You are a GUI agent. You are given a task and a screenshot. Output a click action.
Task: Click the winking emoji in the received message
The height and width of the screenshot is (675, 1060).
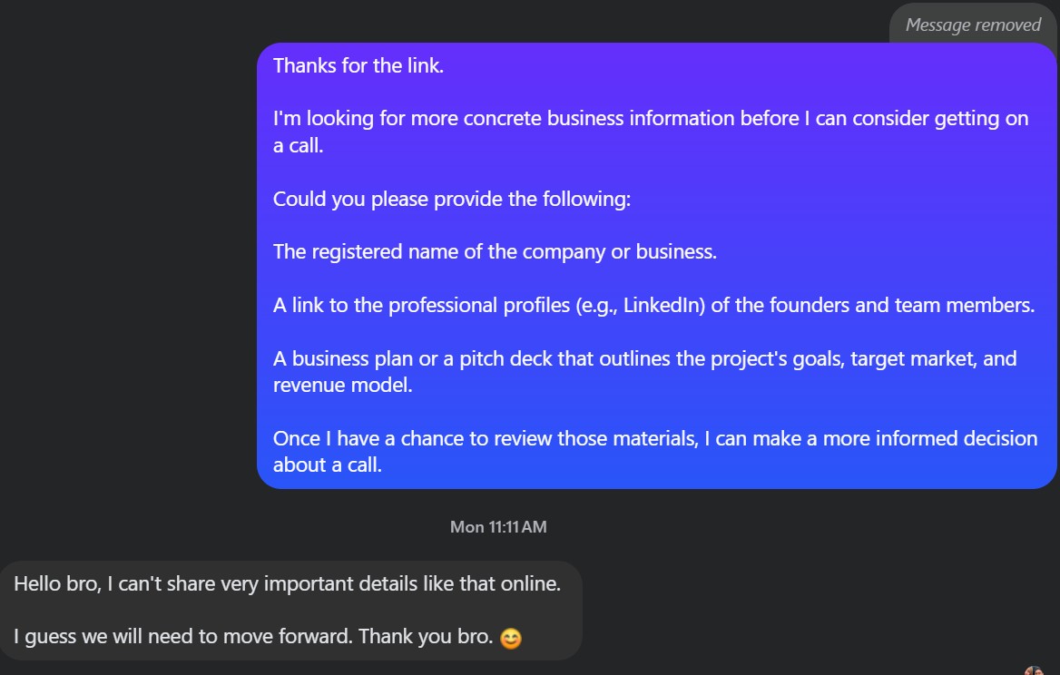tap(510, 638)
